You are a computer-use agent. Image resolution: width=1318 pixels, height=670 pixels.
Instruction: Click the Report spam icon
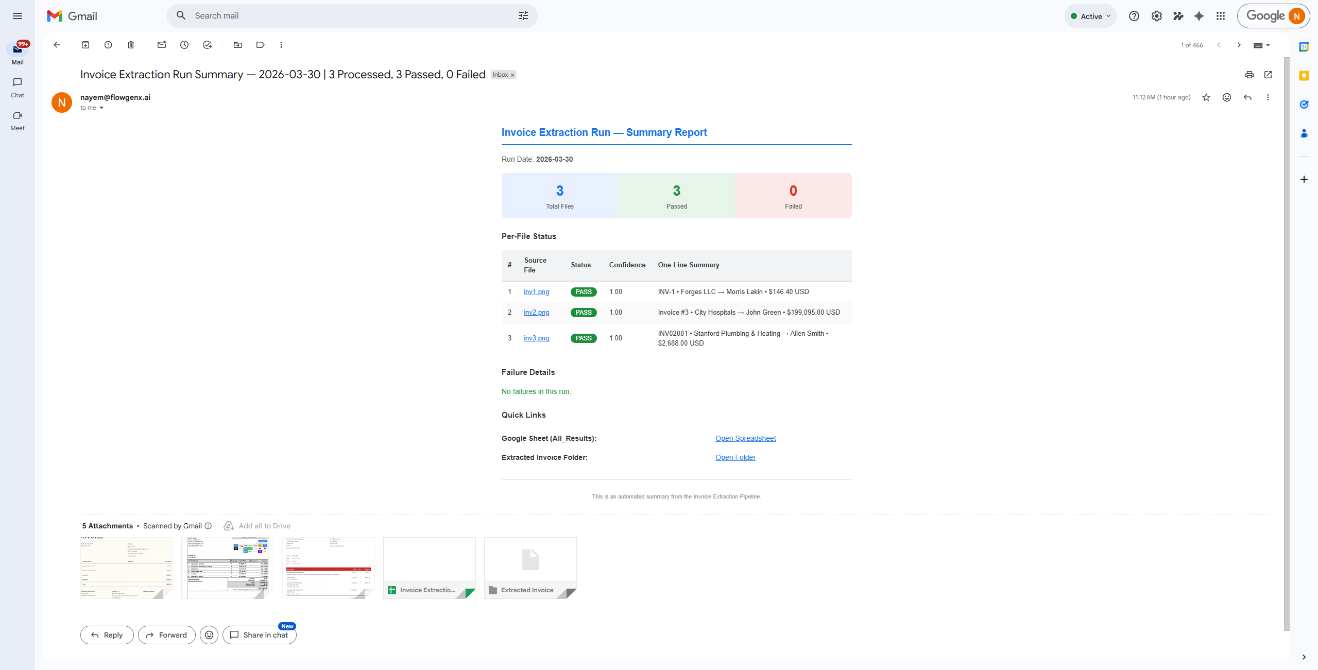(108, 45)
